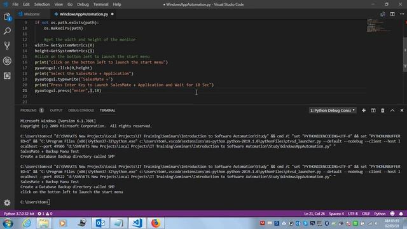Switch to the Output panel tab

click(56, 110)
